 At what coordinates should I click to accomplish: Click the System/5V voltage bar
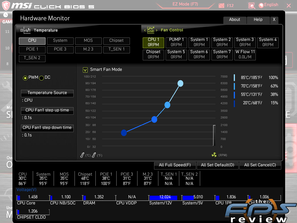coord(198,198)
